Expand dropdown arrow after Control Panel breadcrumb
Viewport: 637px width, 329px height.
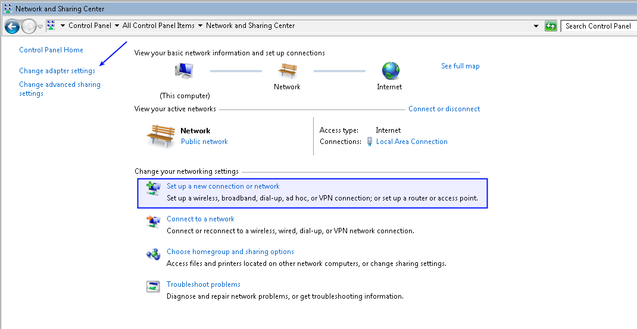(117, 26)
